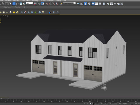
Task: Click the Z coordinate input field
Action: point(114,104)
